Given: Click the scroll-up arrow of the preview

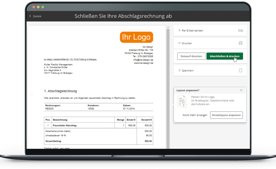Looking at the screenshot, I should click(168, 27).
